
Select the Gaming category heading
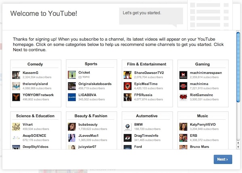[x=202, y=64]
